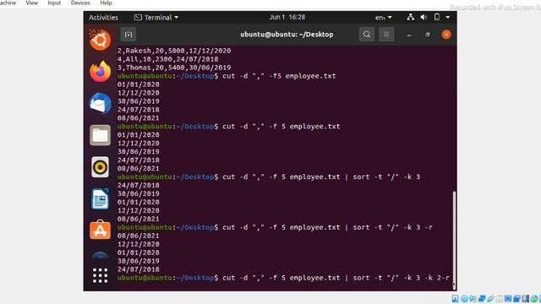
Task: Open the terminal hamburger menu
Action: (x=386, y=35)
